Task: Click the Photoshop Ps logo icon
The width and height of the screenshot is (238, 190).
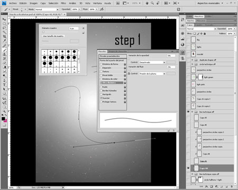Action: point(4,3)
